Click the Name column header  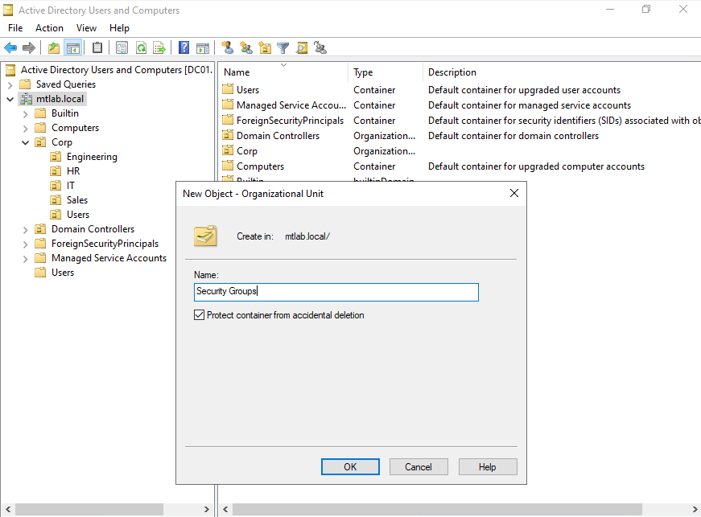[284, 72]
